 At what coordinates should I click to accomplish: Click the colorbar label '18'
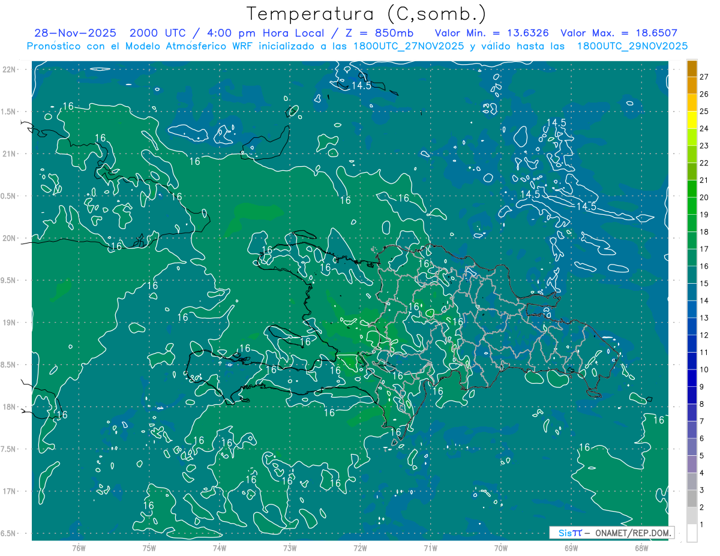point(704,232)
